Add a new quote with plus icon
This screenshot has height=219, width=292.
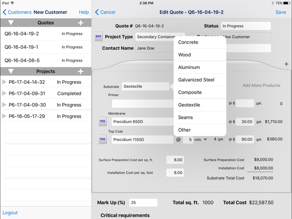[81, 23]
